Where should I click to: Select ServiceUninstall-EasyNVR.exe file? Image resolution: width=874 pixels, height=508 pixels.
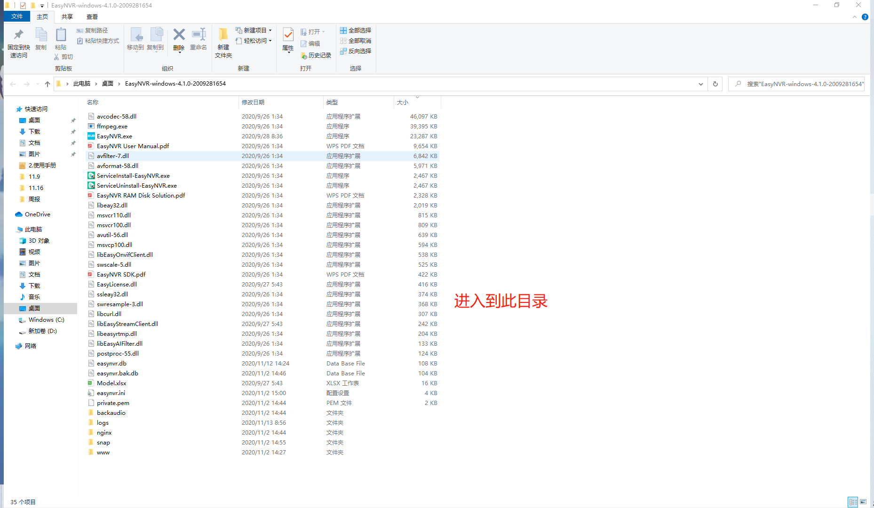137,186
